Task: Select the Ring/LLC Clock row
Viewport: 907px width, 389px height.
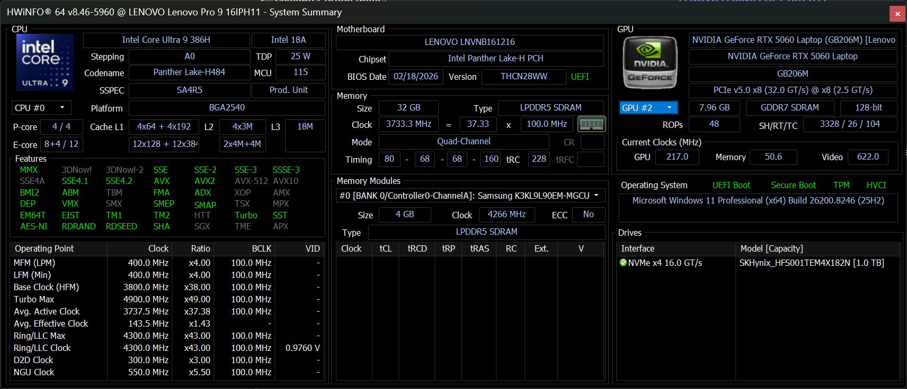Action: coord(42,348)
